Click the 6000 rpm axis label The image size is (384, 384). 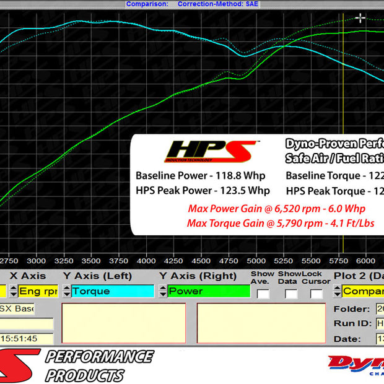[x=365, y=261]
